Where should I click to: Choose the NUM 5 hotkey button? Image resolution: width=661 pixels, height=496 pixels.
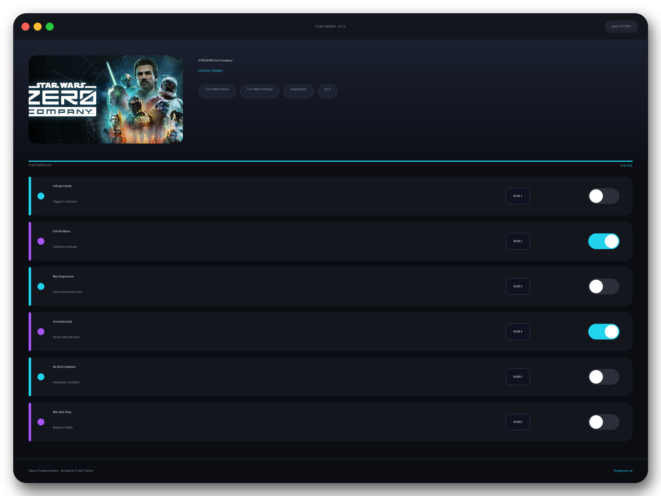(x=518, y=377)
